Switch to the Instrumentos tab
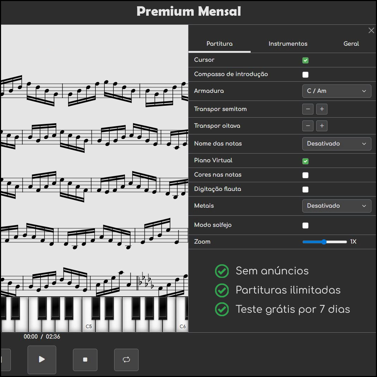Image resolution: width=377 pixels, height=377 pixels. tap(288, 44)
